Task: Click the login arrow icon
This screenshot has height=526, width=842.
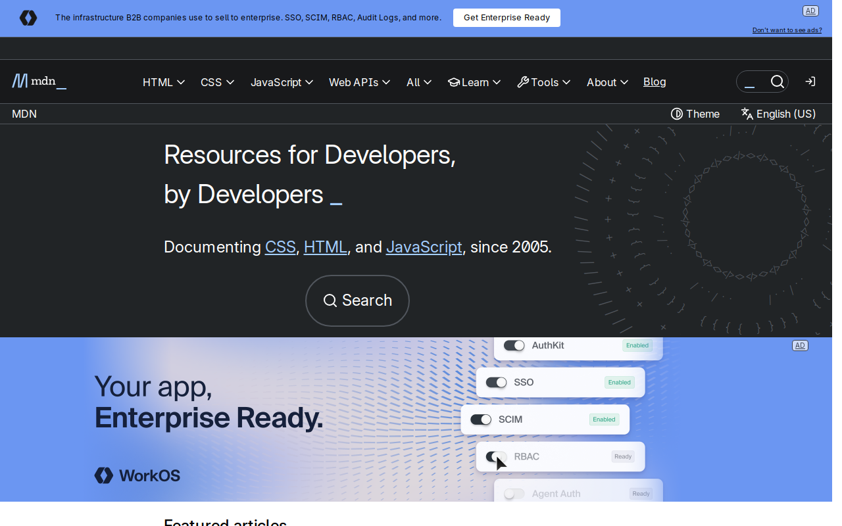Action: click(810, 82)
